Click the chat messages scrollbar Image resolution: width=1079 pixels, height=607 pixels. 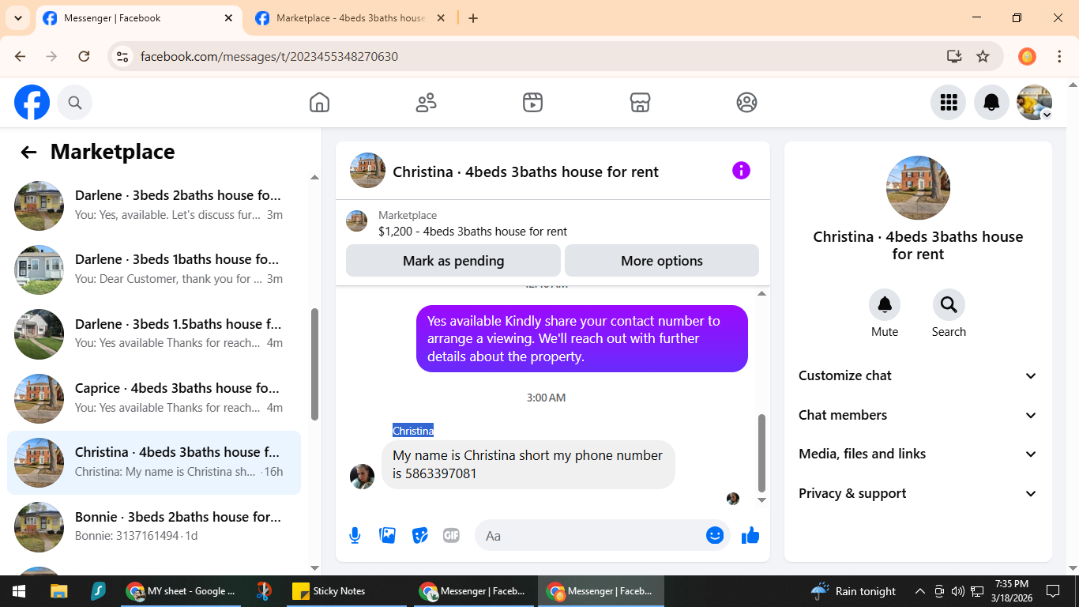761,453
